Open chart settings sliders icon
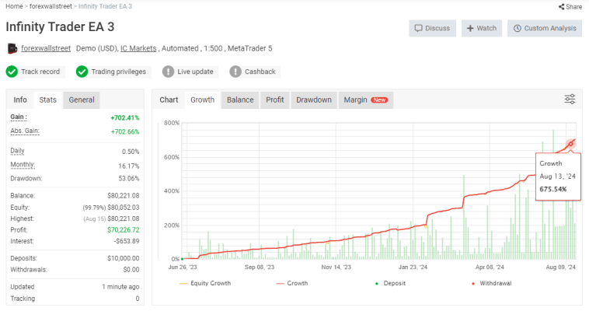589x311 pixels. pyautogui.click(x=570, y=100)
